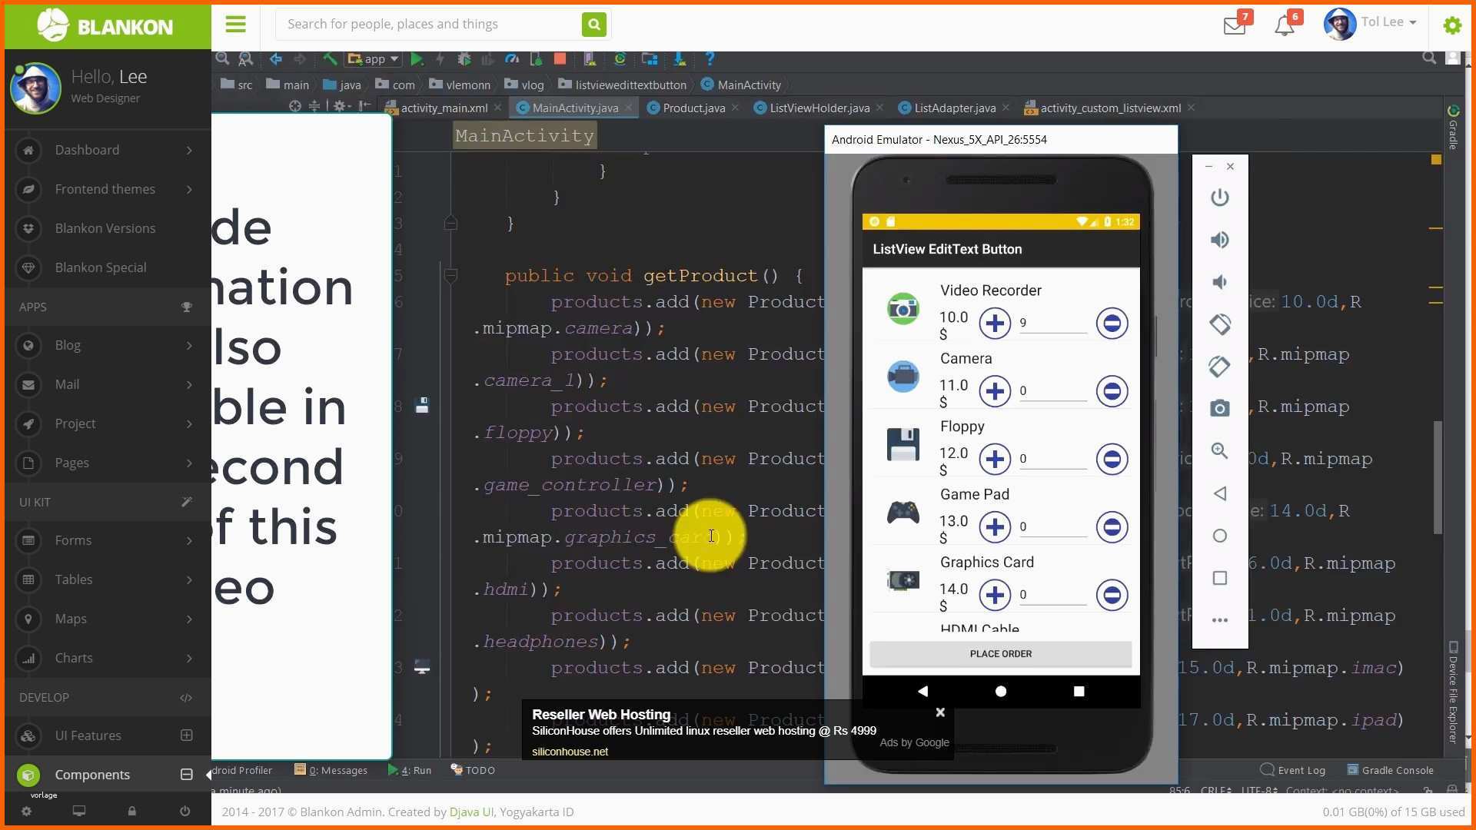This screenshot has height=830, width=1476.
Task: Click Video Recorder quantity field
Action: tap(1053, 324)
